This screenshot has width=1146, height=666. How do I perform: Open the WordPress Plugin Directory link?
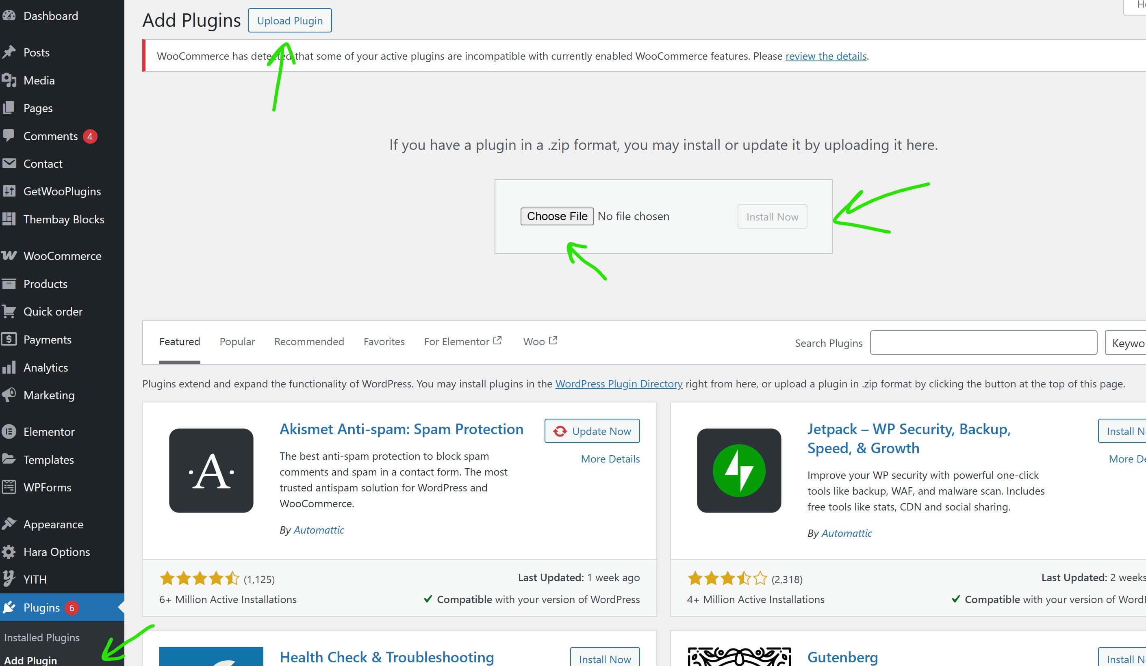tap(619, 383)
